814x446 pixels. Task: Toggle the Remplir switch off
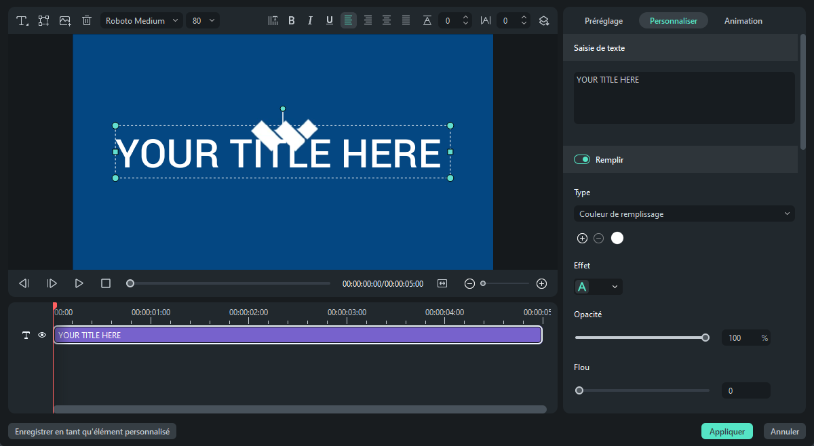[x=582, y=160]
